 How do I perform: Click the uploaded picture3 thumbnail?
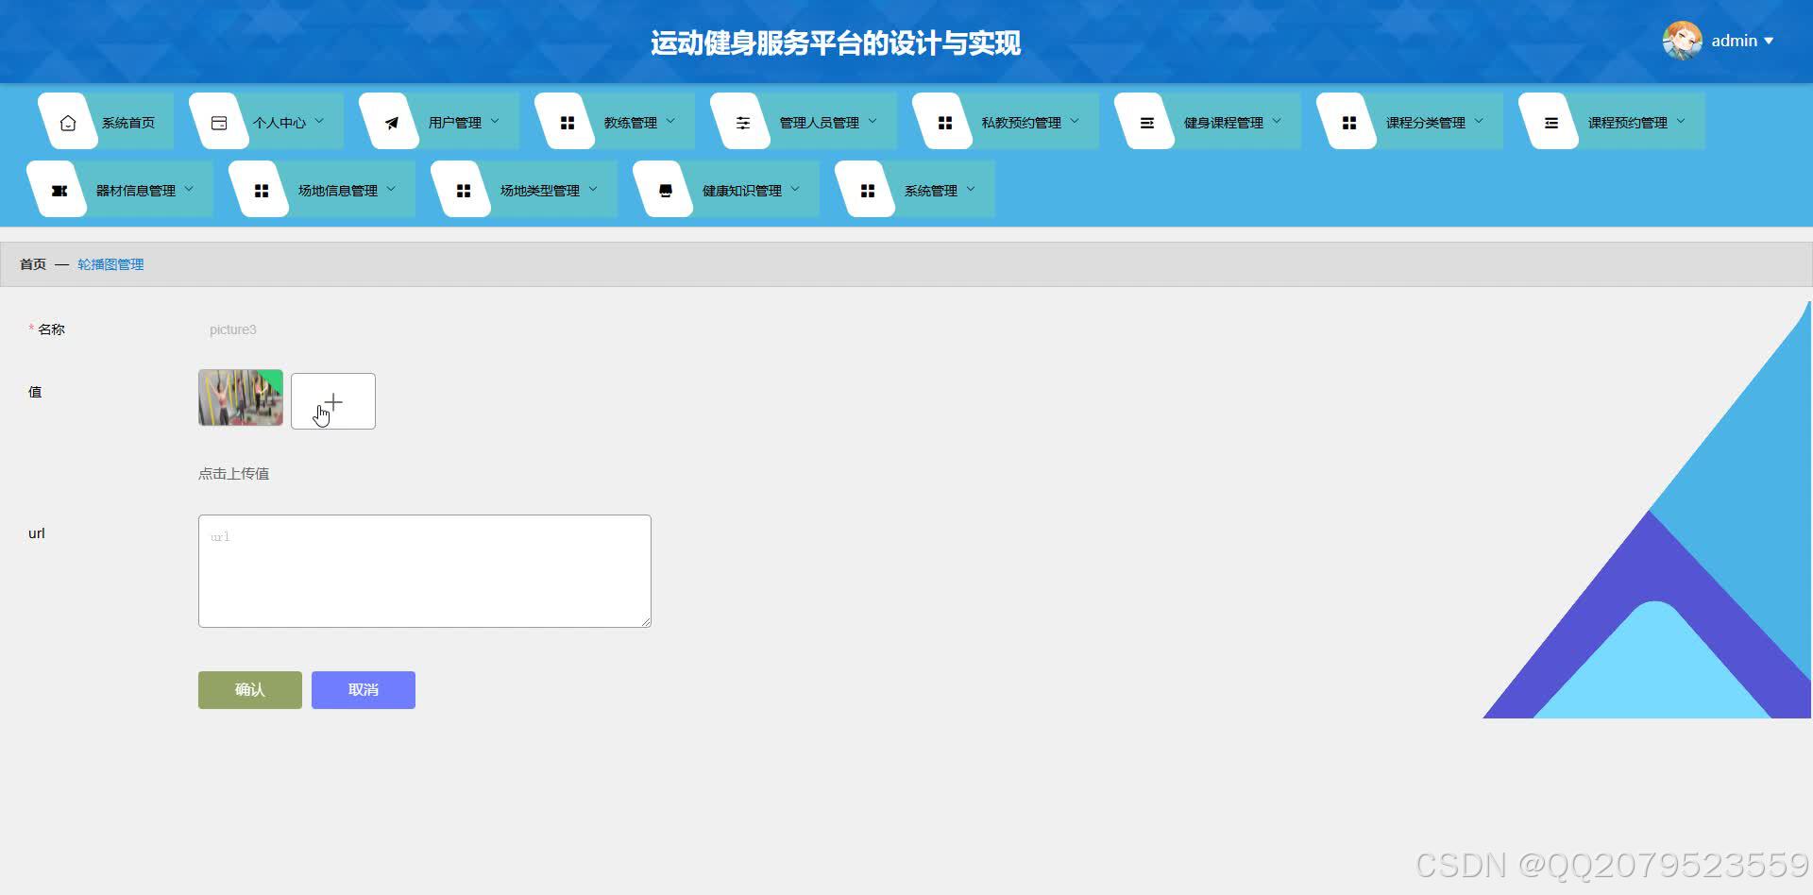tap(240, 397)
